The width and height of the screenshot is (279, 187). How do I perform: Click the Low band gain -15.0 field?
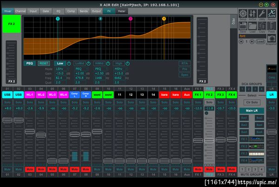pyautogui.click(x=60, y=73)
